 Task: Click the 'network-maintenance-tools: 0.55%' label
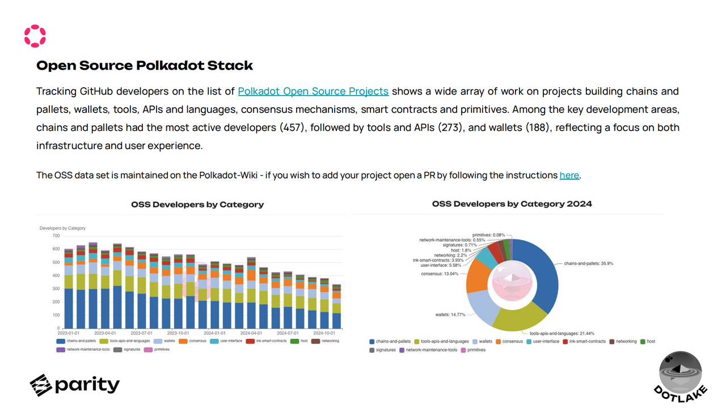click(x=452, y=240)
